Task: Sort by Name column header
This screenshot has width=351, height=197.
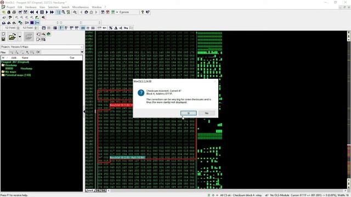Action: click(x=25, y=57)
